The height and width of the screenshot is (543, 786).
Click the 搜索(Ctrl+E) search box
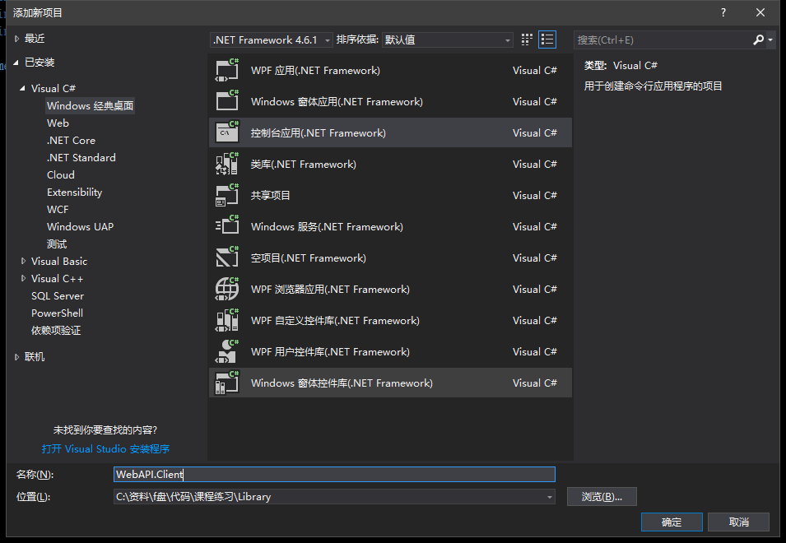663,40
